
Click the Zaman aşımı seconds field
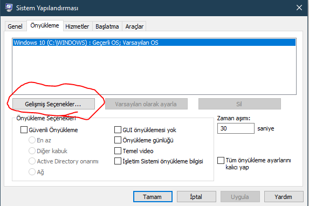236,128
